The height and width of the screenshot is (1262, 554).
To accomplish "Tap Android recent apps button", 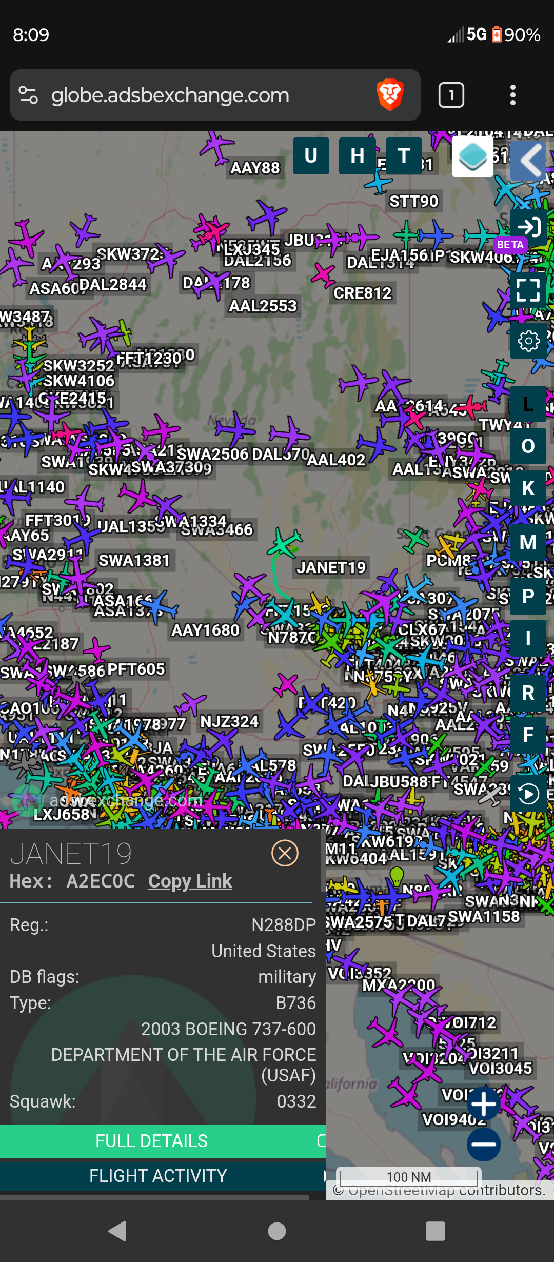I will pos(436,1231).
